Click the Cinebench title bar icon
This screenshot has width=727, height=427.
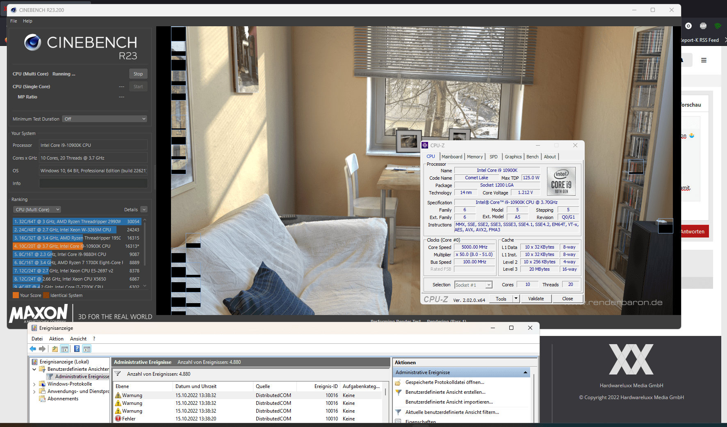coord(14,10)
